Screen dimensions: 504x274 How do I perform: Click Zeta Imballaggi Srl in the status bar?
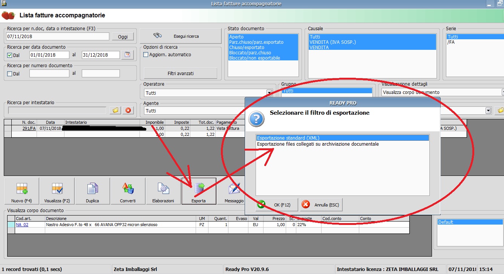point(135,269)
